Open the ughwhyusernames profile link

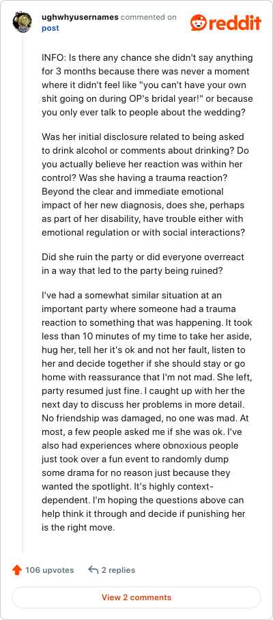click(80, 17)
